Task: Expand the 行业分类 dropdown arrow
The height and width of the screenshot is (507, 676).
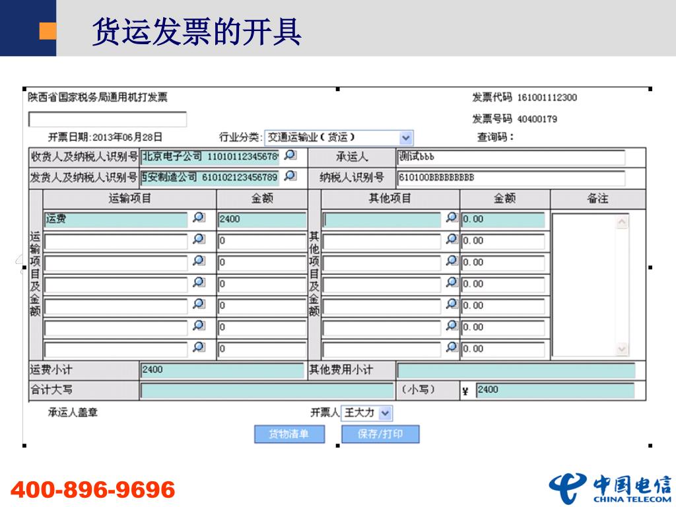Action: (x=406, y=138)
